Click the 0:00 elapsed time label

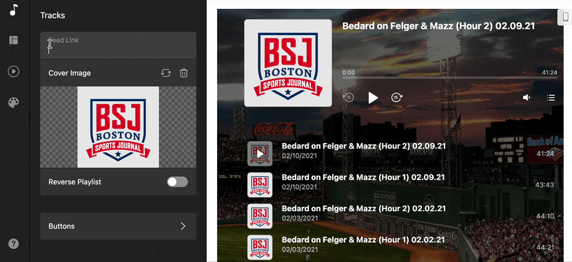(x=349, y=72)
